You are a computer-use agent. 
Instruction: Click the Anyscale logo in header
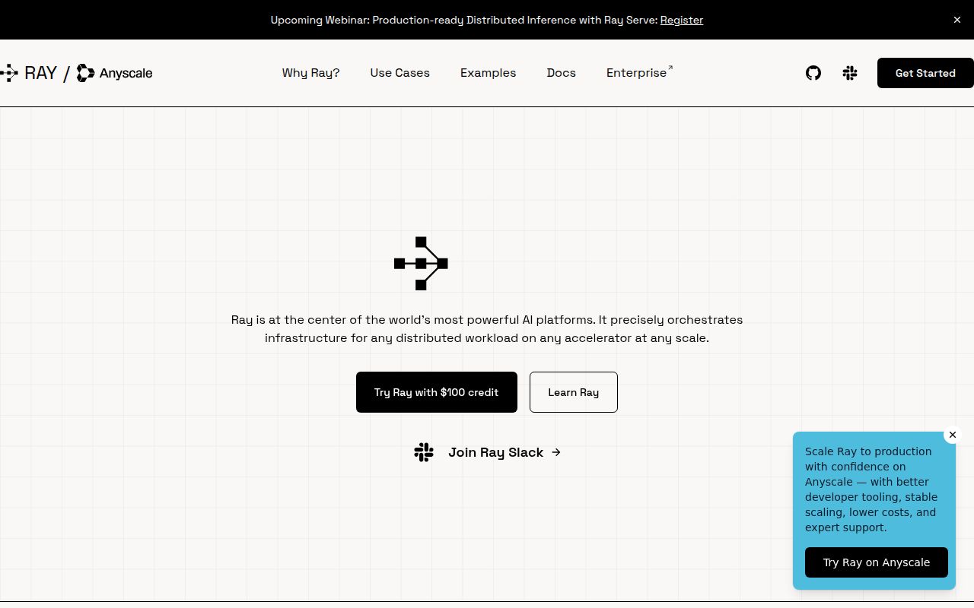[115, 73]
